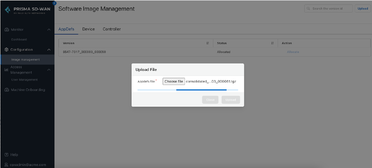
Task: Click the upload progress bar
Action: pos(188,90)
